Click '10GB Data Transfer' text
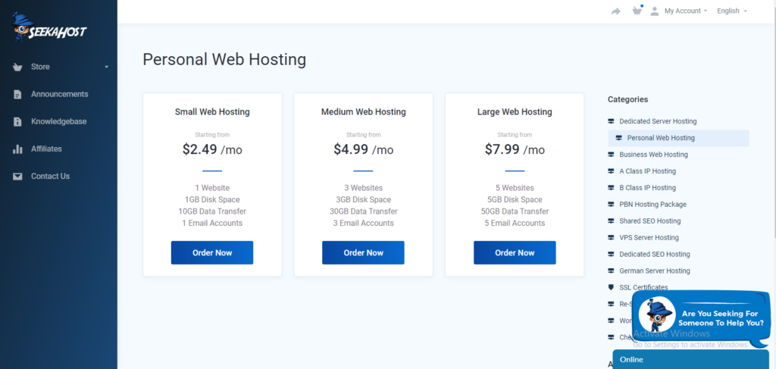 [x=212, y=211]
